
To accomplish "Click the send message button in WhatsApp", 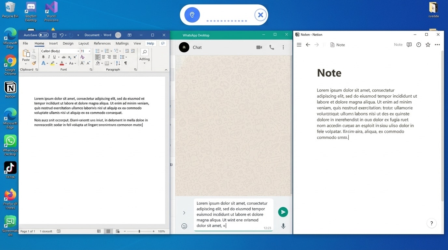I will tap(283, 212).
